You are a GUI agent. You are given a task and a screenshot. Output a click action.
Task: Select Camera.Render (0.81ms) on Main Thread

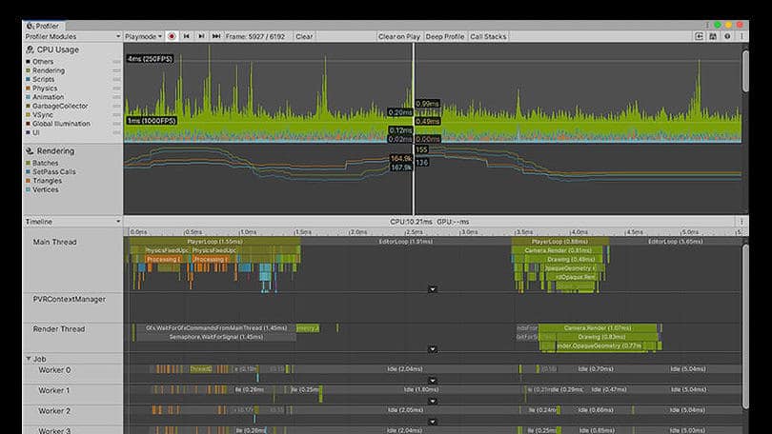click(x=558, y=250)
